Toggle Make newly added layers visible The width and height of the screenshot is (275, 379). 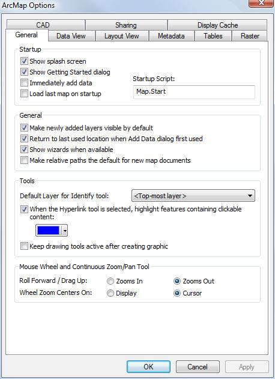coord(24,128)
